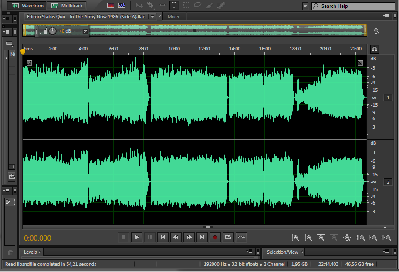Open Selection/View panel options menu
Screen dimensions: 399x272
386,252
